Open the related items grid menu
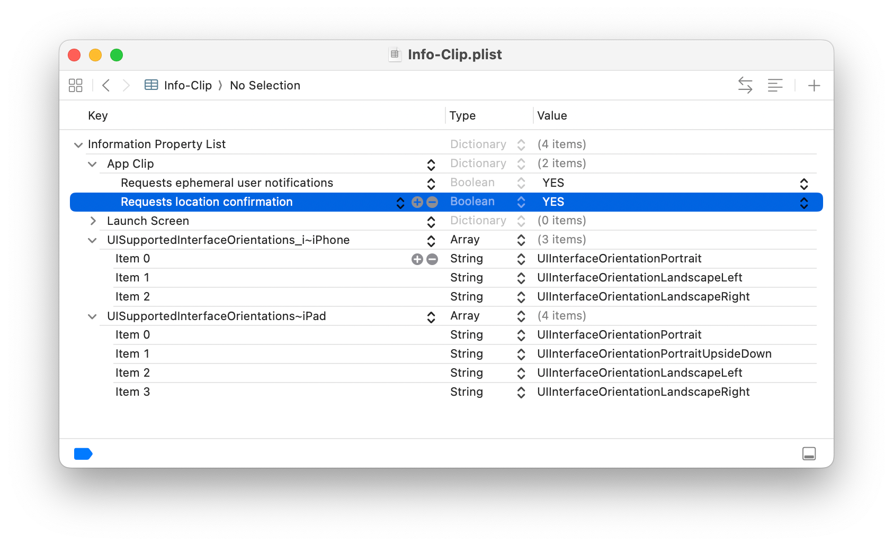Screen dimensions: 893x546 76,85
